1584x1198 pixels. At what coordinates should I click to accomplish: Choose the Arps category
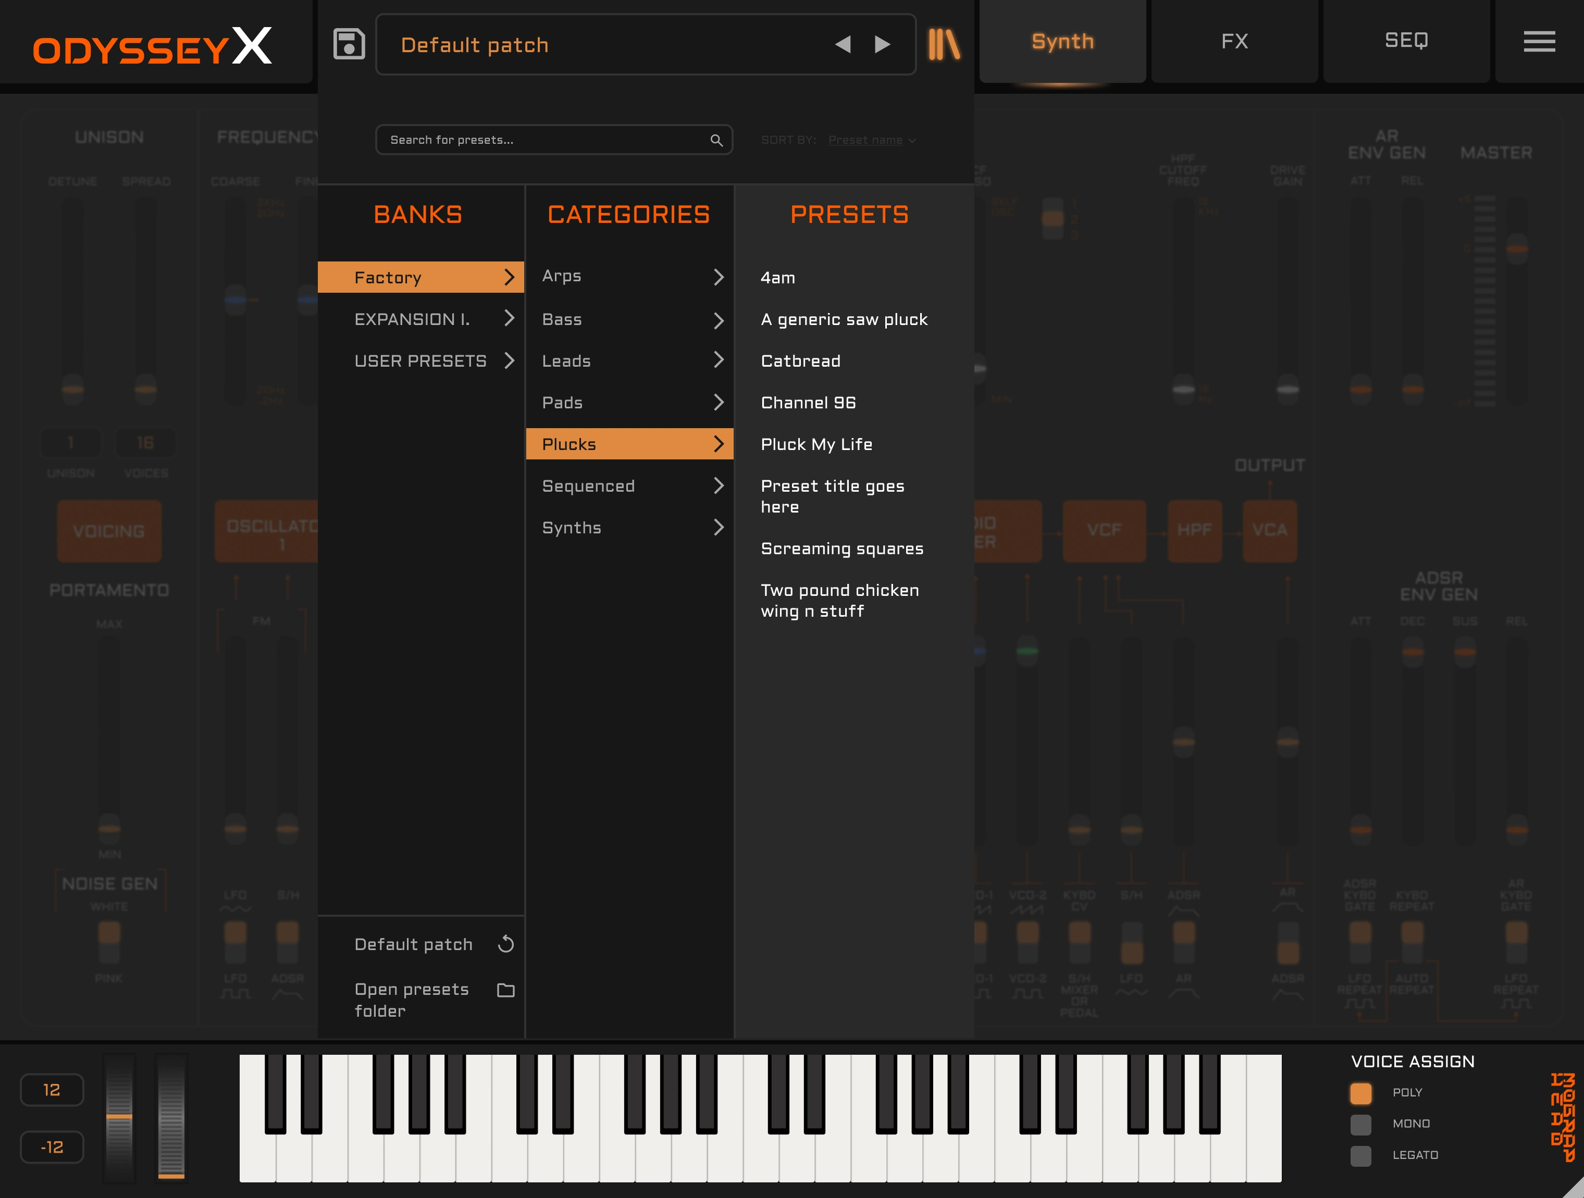pos(629,276)
